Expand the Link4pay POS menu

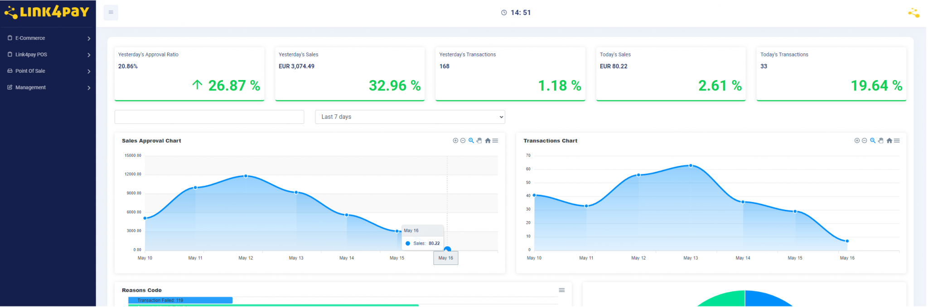(48, 55)
